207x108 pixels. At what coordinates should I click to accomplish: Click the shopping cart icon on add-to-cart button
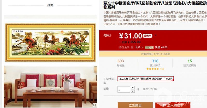(164, 105)
